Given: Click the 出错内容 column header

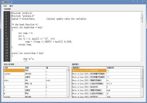Looking at the screenshot, I should pos(123,68).
